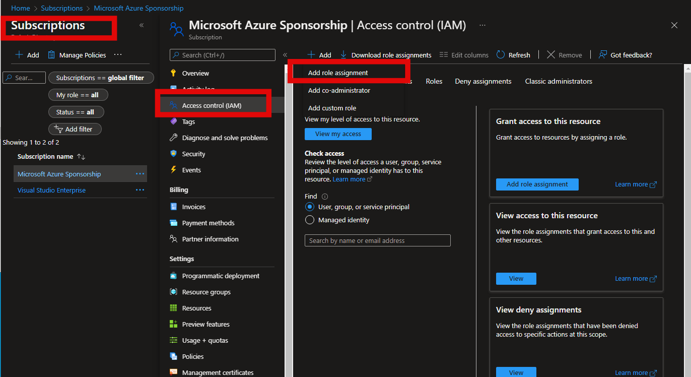Collapse the resource menu chevron beside search
691x377 pixels.
285,55
